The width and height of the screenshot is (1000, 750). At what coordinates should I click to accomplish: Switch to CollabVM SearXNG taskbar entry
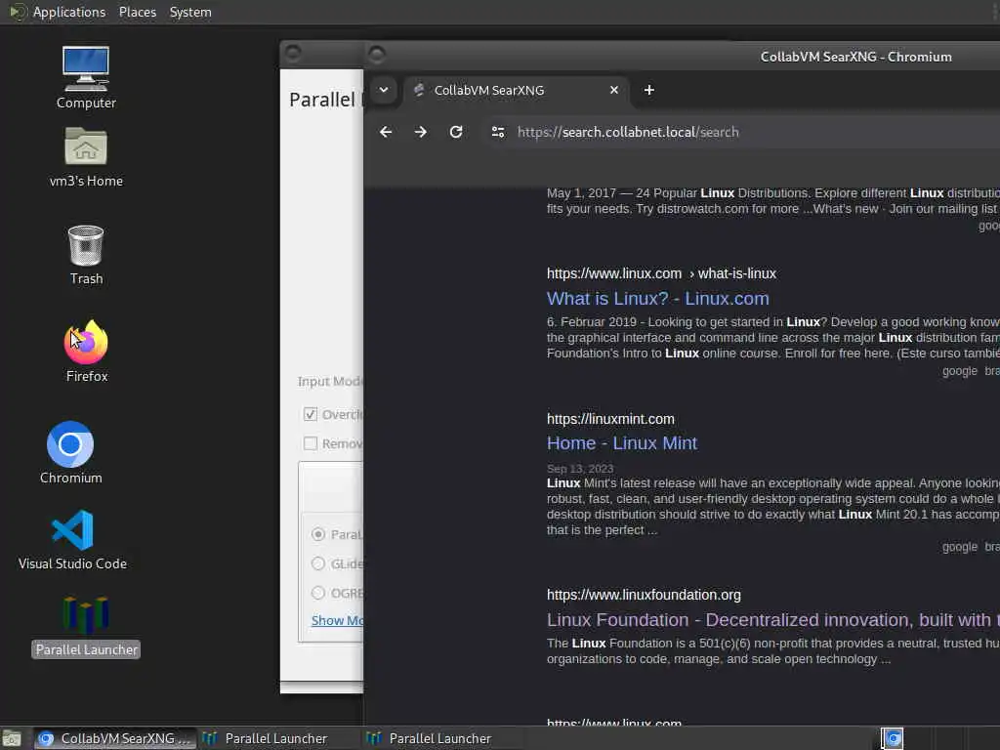point(115,738)
